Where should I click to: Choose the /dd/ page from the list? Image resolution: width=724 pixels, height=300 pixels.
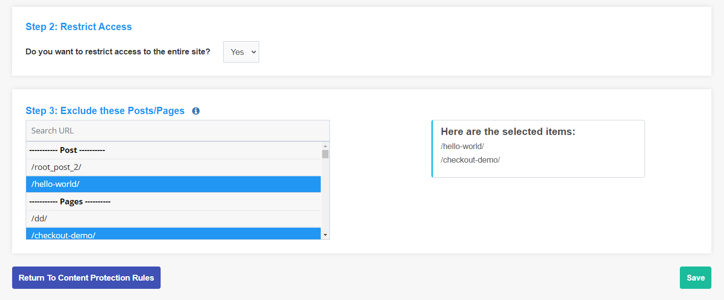pyautogui.click(x=173, y=219)
